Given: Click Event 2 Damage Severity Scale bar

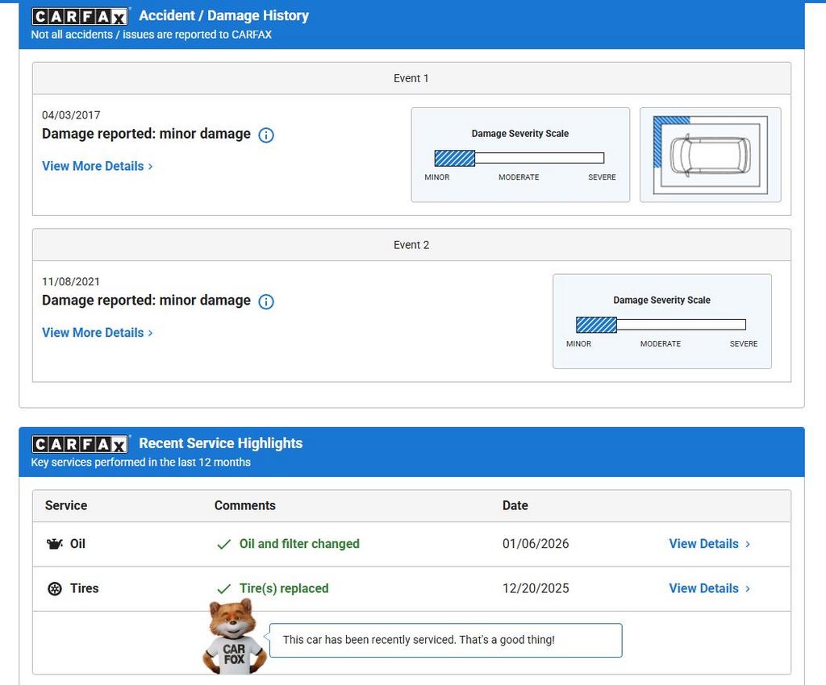Looking at the screenshot, I should click(x=661, y=325).
